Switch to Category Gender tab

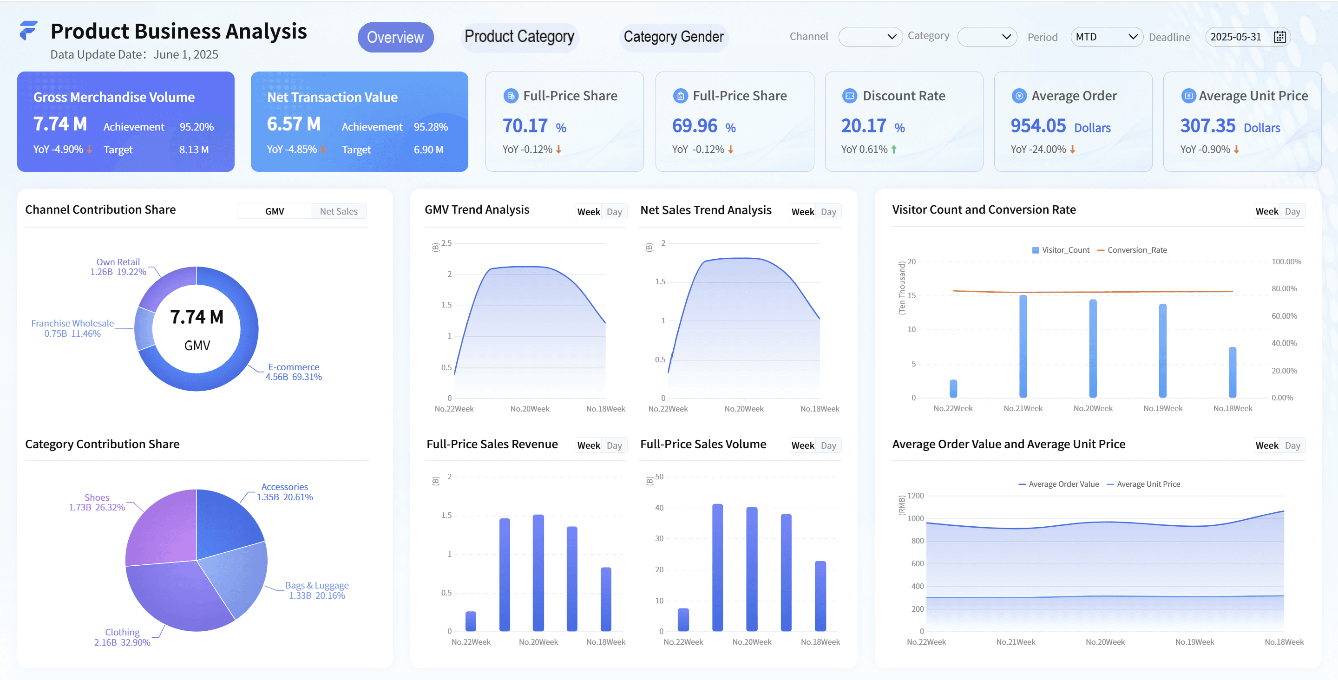point(674,37)
